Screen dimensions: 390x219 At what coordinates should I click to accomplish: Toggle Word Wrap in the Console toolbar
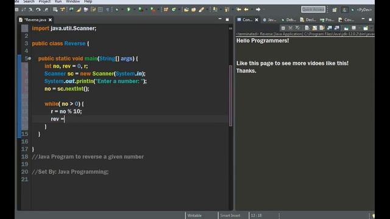[322, 28]
